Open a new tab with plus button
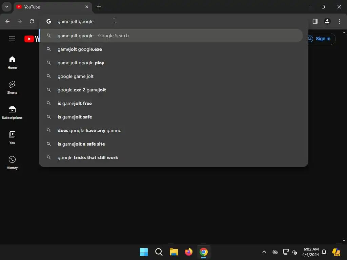 point(99,7)
